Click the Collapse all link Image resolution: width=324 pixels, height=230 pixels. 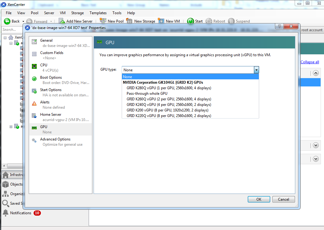tap(309, 62)
